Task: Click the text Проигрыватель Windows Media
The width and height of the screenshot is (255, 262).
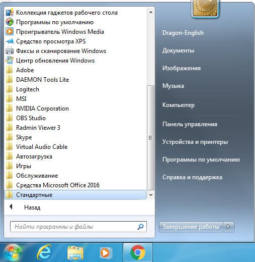Action: [x=60, y=32]
